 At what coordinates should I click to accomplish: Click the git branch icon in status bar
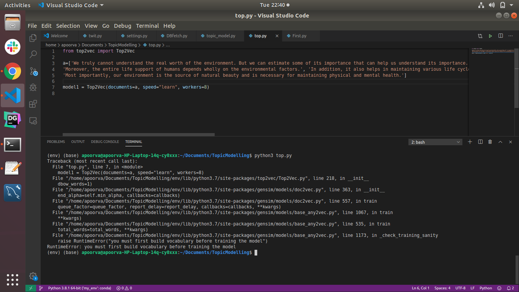click(41, 288)
